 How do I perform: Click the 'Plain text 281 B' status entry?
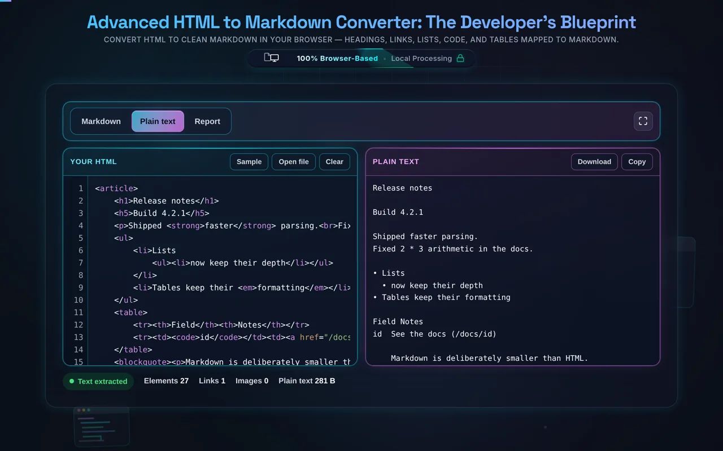tap(307, 381)
